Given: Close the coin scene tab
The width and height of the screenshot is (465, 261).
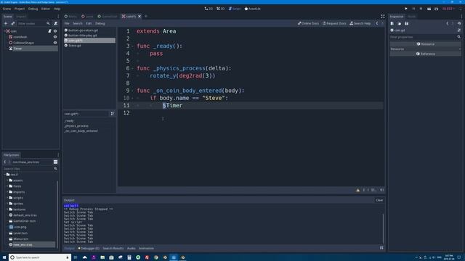Looking at the screenshot, I should [139, 17].
